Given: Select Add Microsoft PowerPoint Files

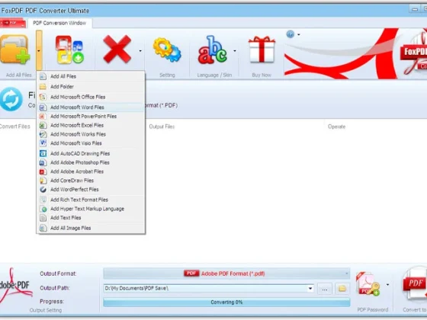Looking at the screenshot, I should [x=90, y=117].
